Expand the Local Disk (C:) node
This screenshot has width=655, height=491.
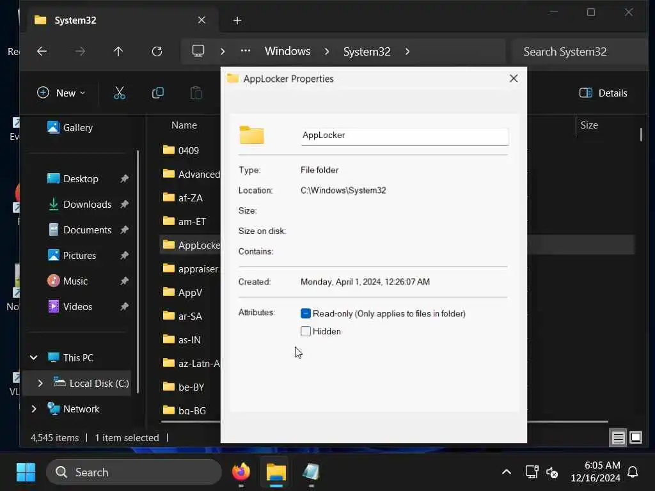click(40, 384)
